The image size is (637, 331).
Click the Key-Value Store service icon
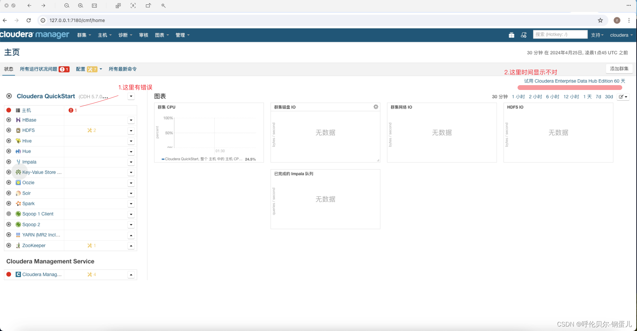point(18,172)
